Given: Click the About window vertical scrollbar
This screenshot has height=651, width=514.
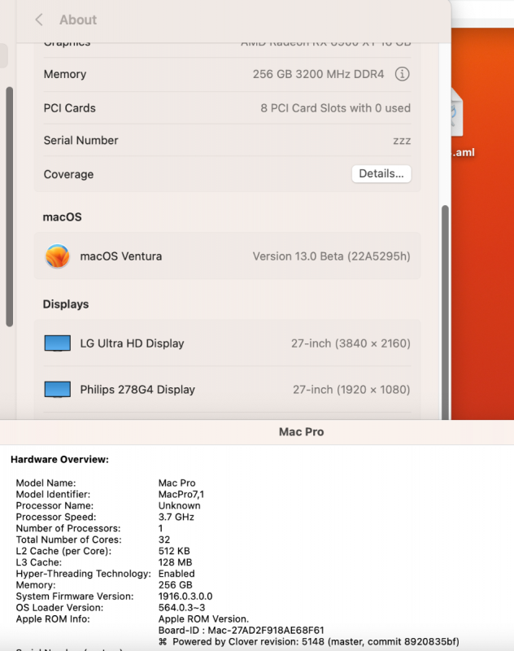Looking at the screenshot, I should pos(445,312).
